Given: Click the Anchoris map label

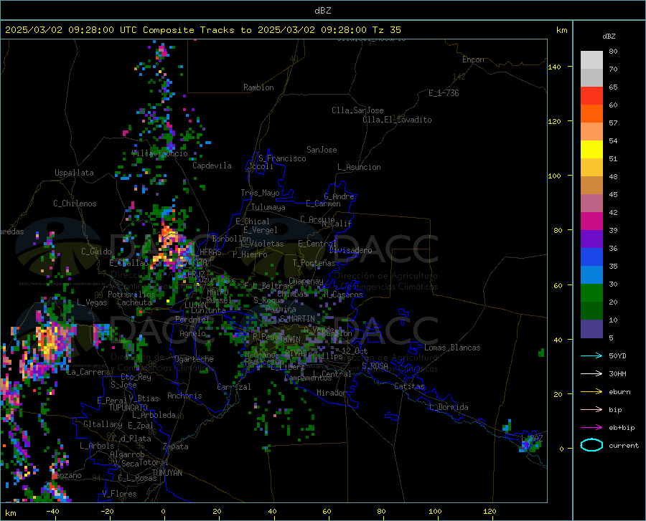Looking at the screenshot, I should pyautogui.click(x=184, y=396).
